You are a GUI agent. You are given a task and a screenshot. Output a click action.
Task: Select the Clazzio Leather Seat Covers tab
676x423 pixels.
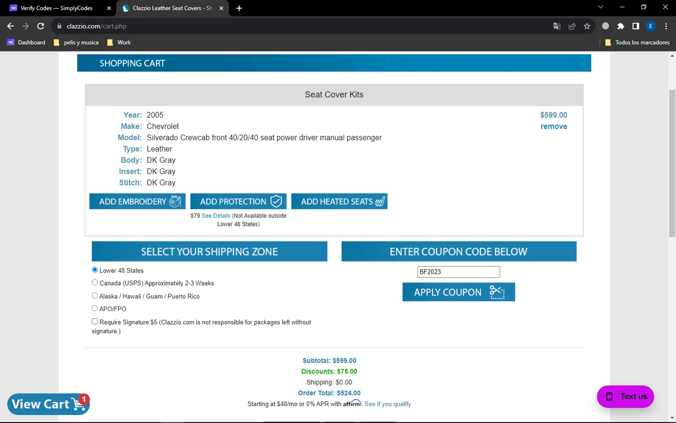[x=173, y=8]
